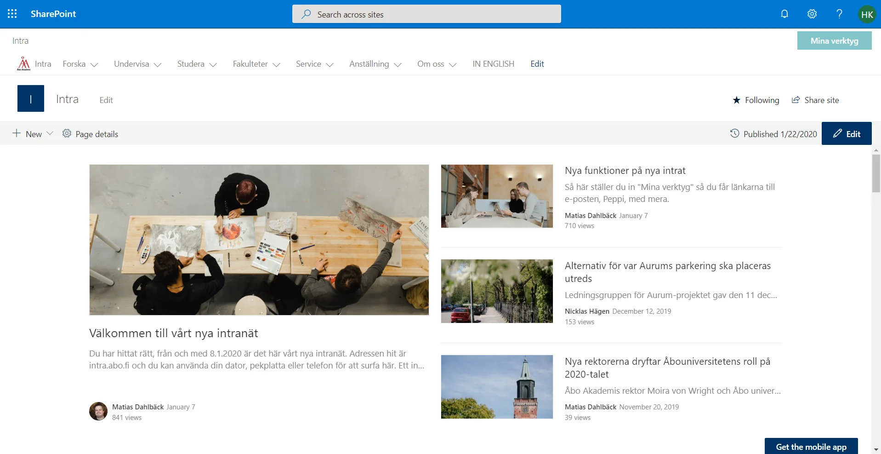Open the Forska navigation item
Image resolution: width=881 pixels, height=454 pixels.
[x=74, y=64]
